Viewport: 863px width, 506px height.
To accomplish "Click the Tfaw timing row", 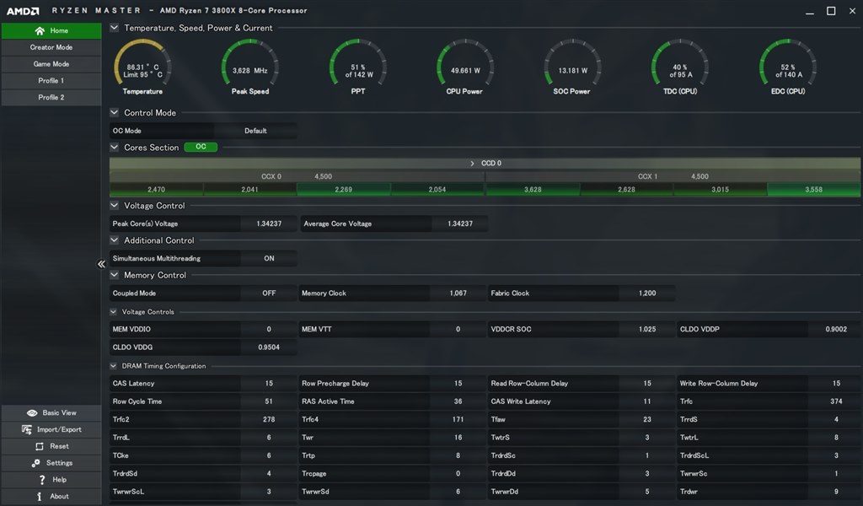I will click(x=582, y=419).
